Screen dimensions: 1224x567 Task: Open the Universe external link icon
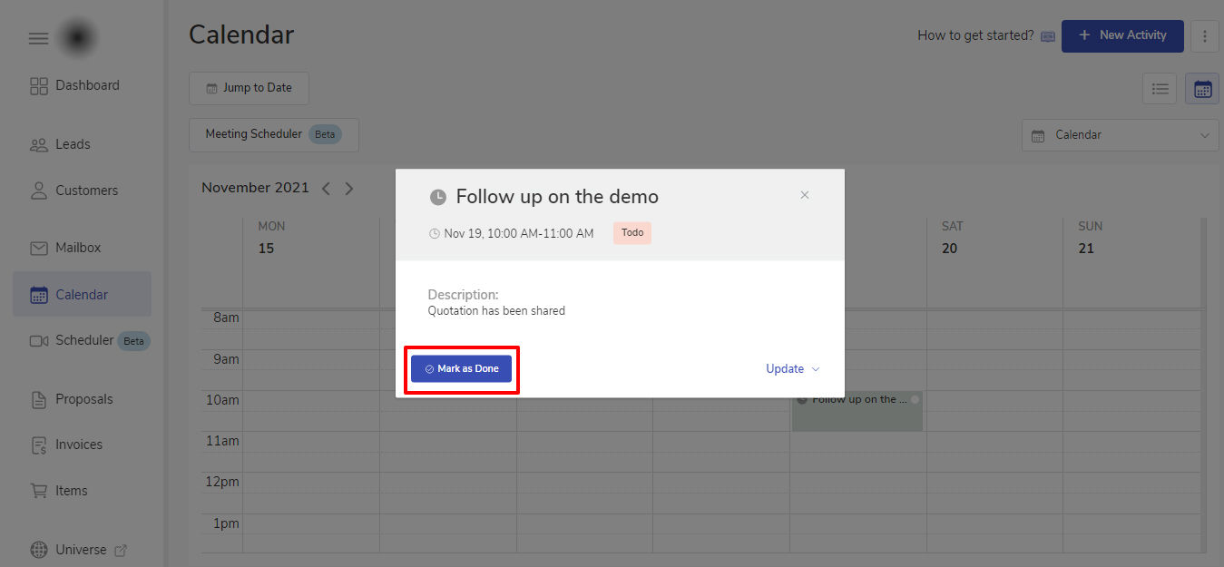pyautogui.click(x=121, y=550)
